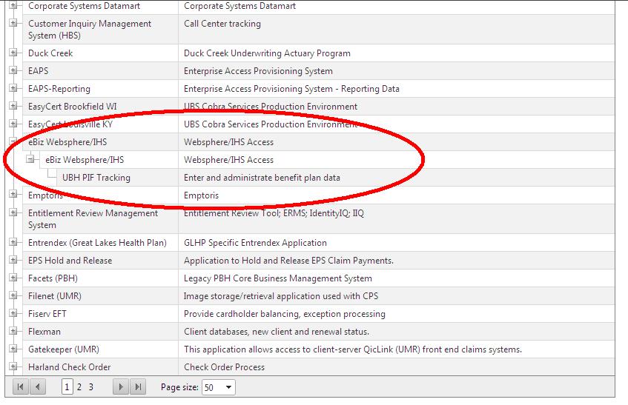Go to the previous page of results
628x405 pixels.
point(38,387)
